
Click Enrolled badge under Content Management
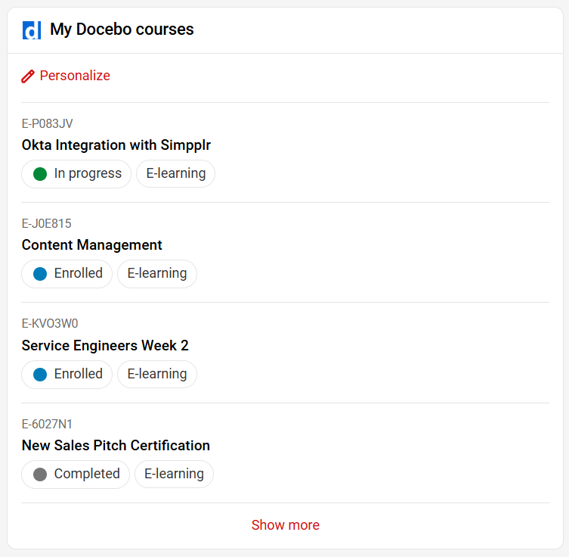(x=67, y=274)
